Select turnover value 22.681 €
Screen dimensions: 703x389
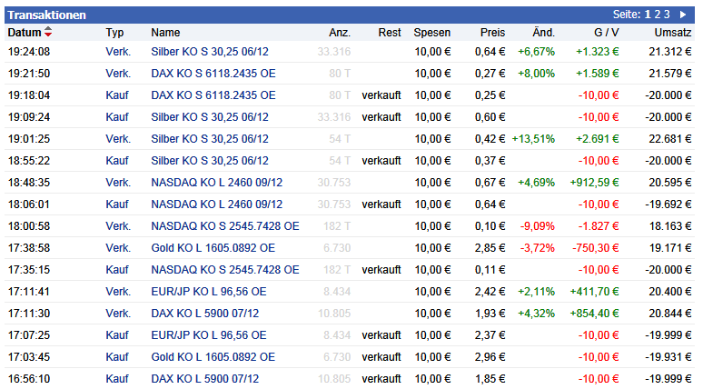coord(669,139)
